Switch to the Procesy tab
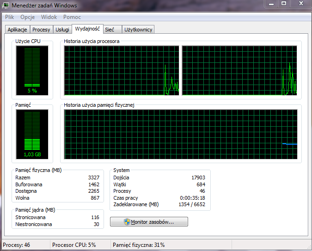Screen dimensions: 312x251 point(41,30)
